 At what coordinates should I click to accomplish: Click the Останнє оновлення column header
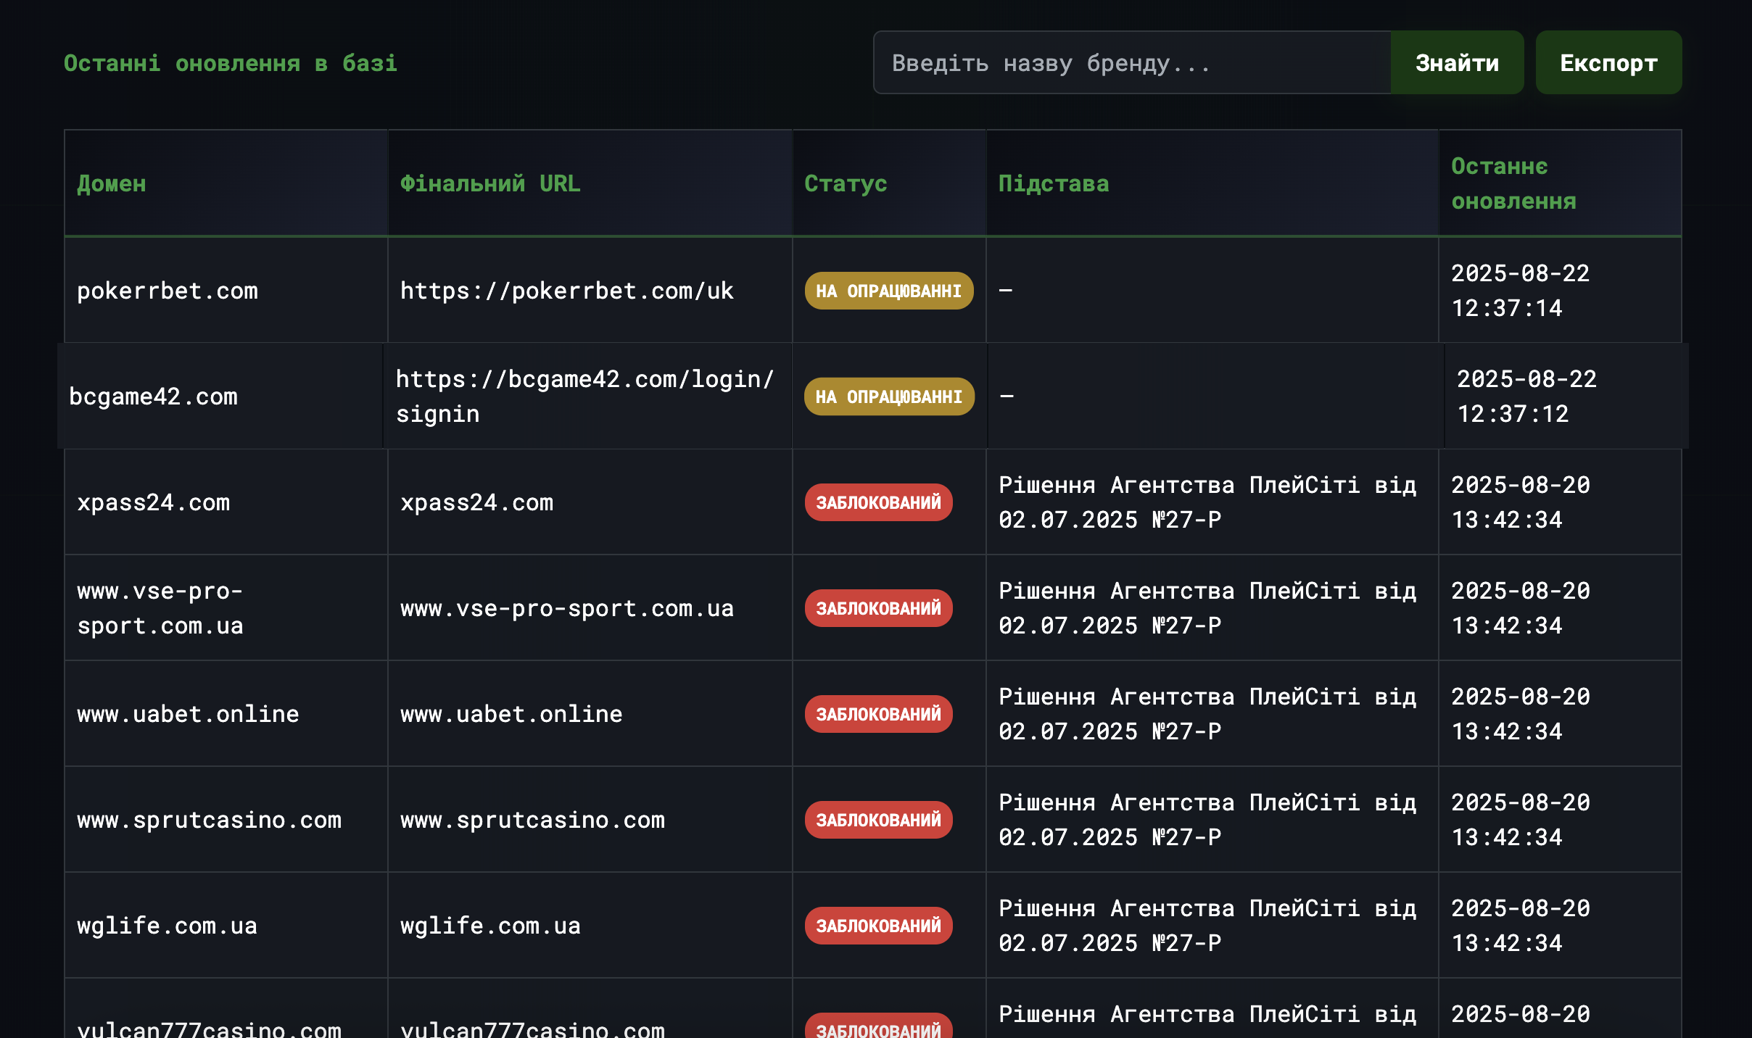click(1513, 183)
